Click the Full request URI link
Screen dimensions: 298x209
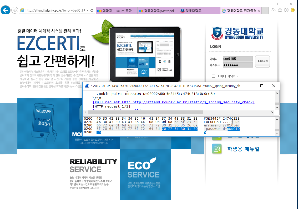174,102
